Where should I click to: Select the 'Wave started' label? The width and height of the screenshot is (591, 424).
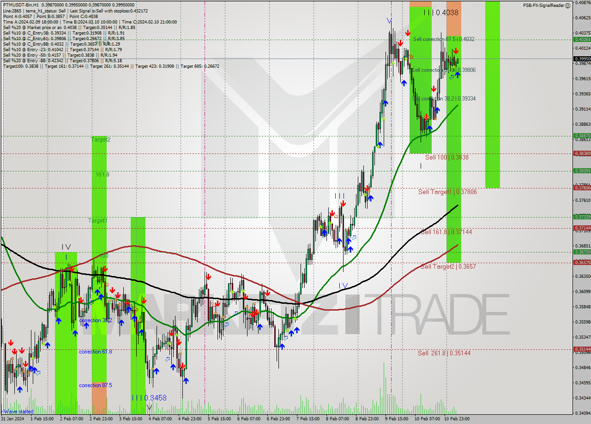(18, 412)
